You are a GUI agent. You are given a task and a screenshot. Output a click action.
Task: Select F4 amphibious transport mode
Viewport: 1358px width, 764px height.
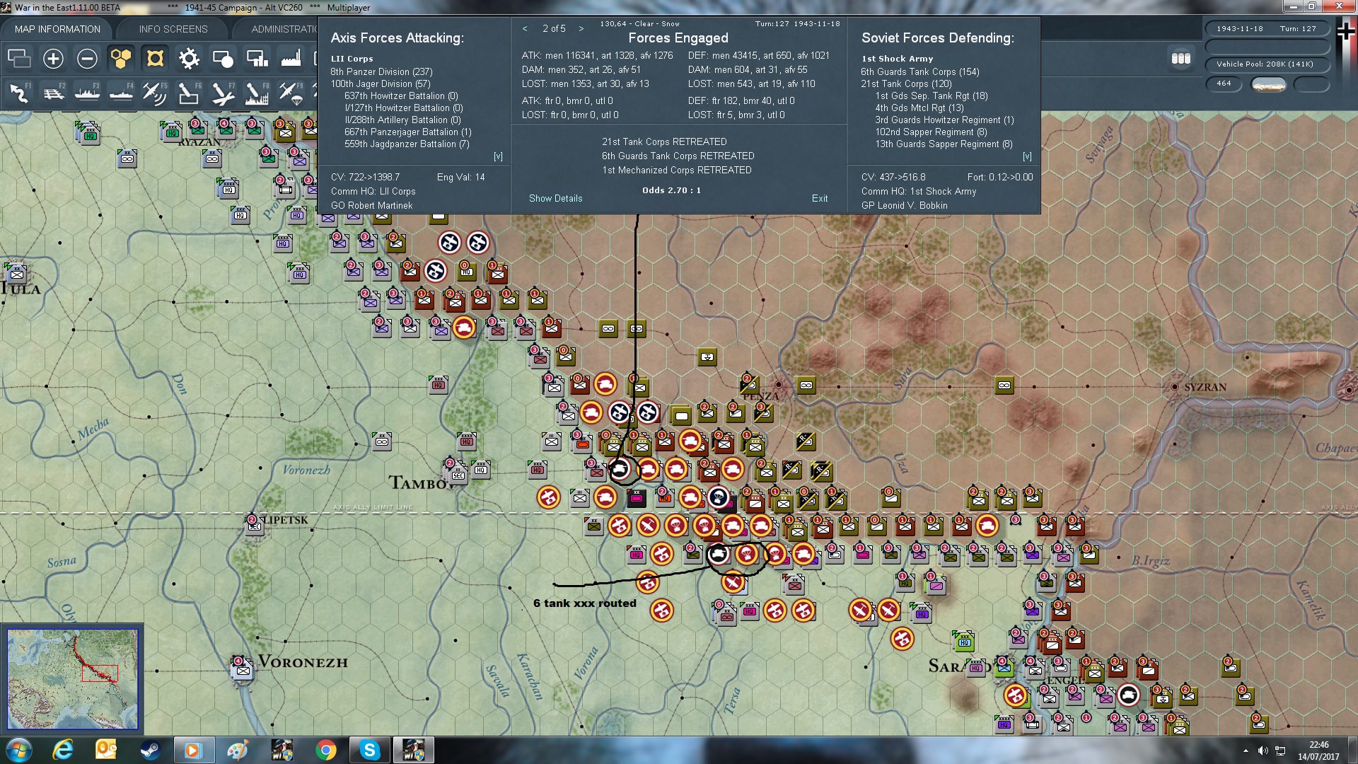click(x=121, y=93)
